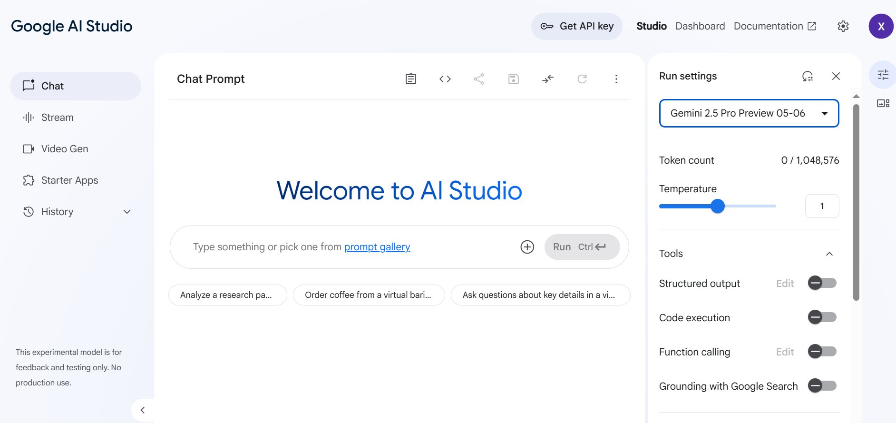
Task: Open the Stream section
Action: tap(76, 118)
